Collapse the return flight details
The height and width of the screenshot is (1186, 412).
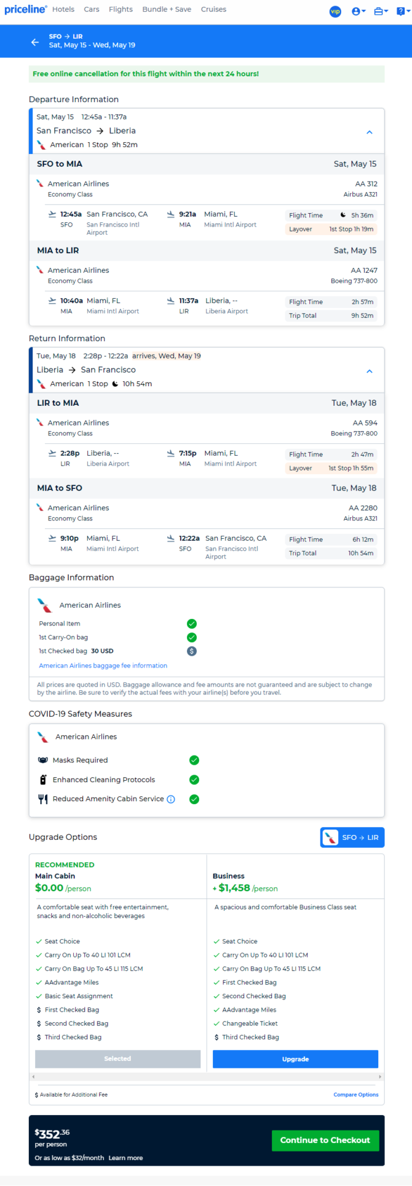click(370, 371)
